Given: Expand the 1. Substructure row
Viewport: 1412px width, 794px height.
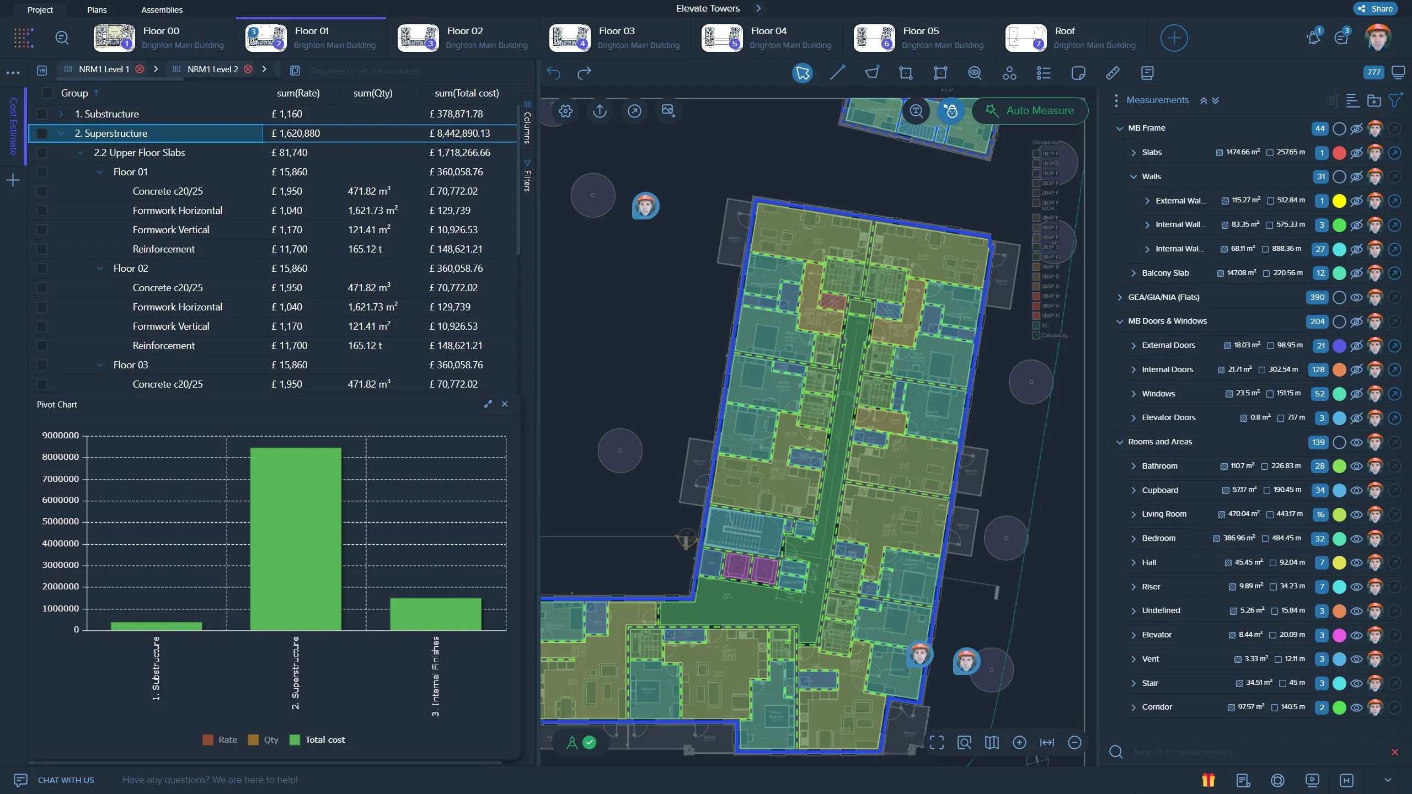Looking at the screenshot, I should pos(61,114).
